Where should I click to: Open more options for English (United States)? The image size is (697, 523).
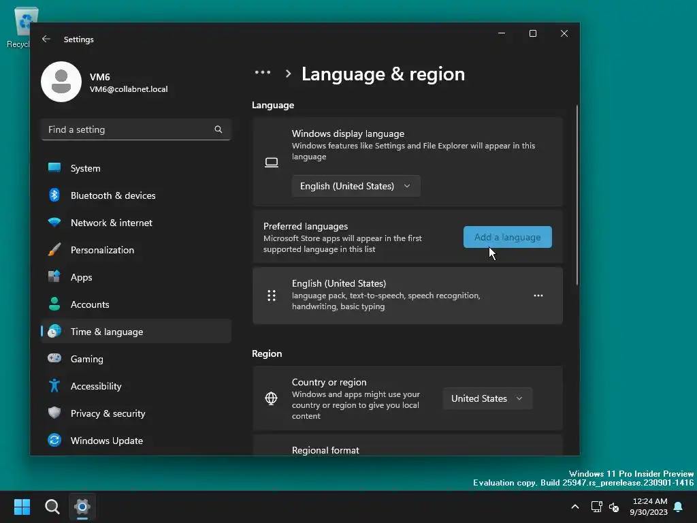click(538, 296)
